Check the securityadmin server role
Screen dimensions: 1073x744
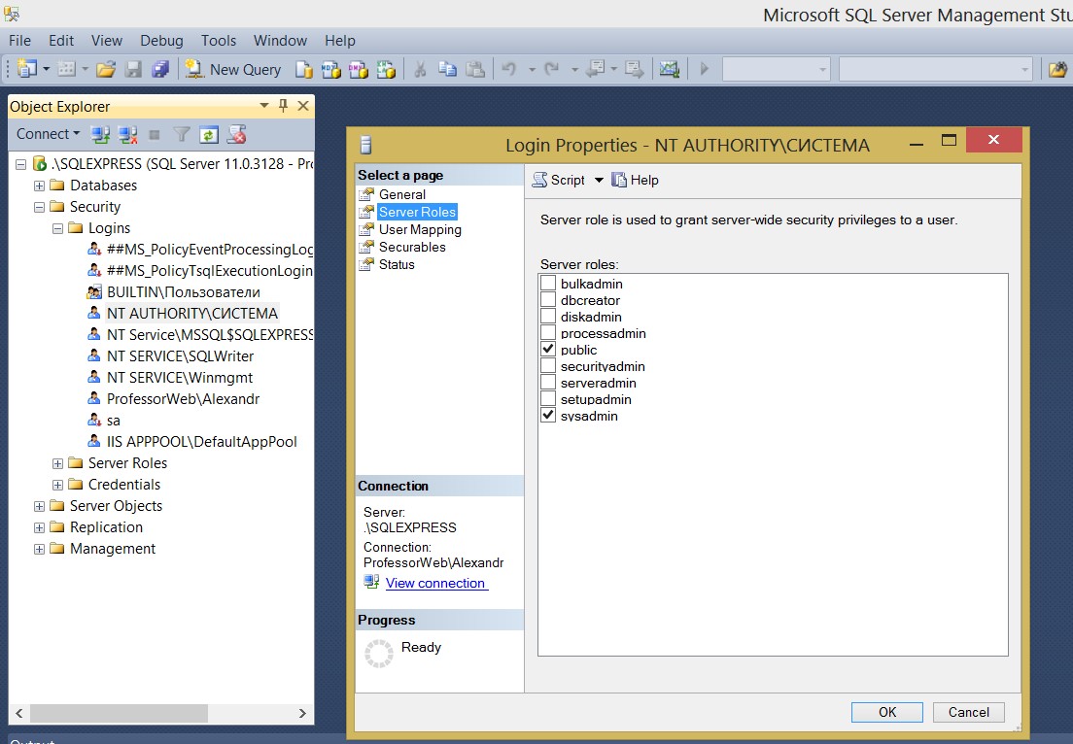click(x=548, y=366)
